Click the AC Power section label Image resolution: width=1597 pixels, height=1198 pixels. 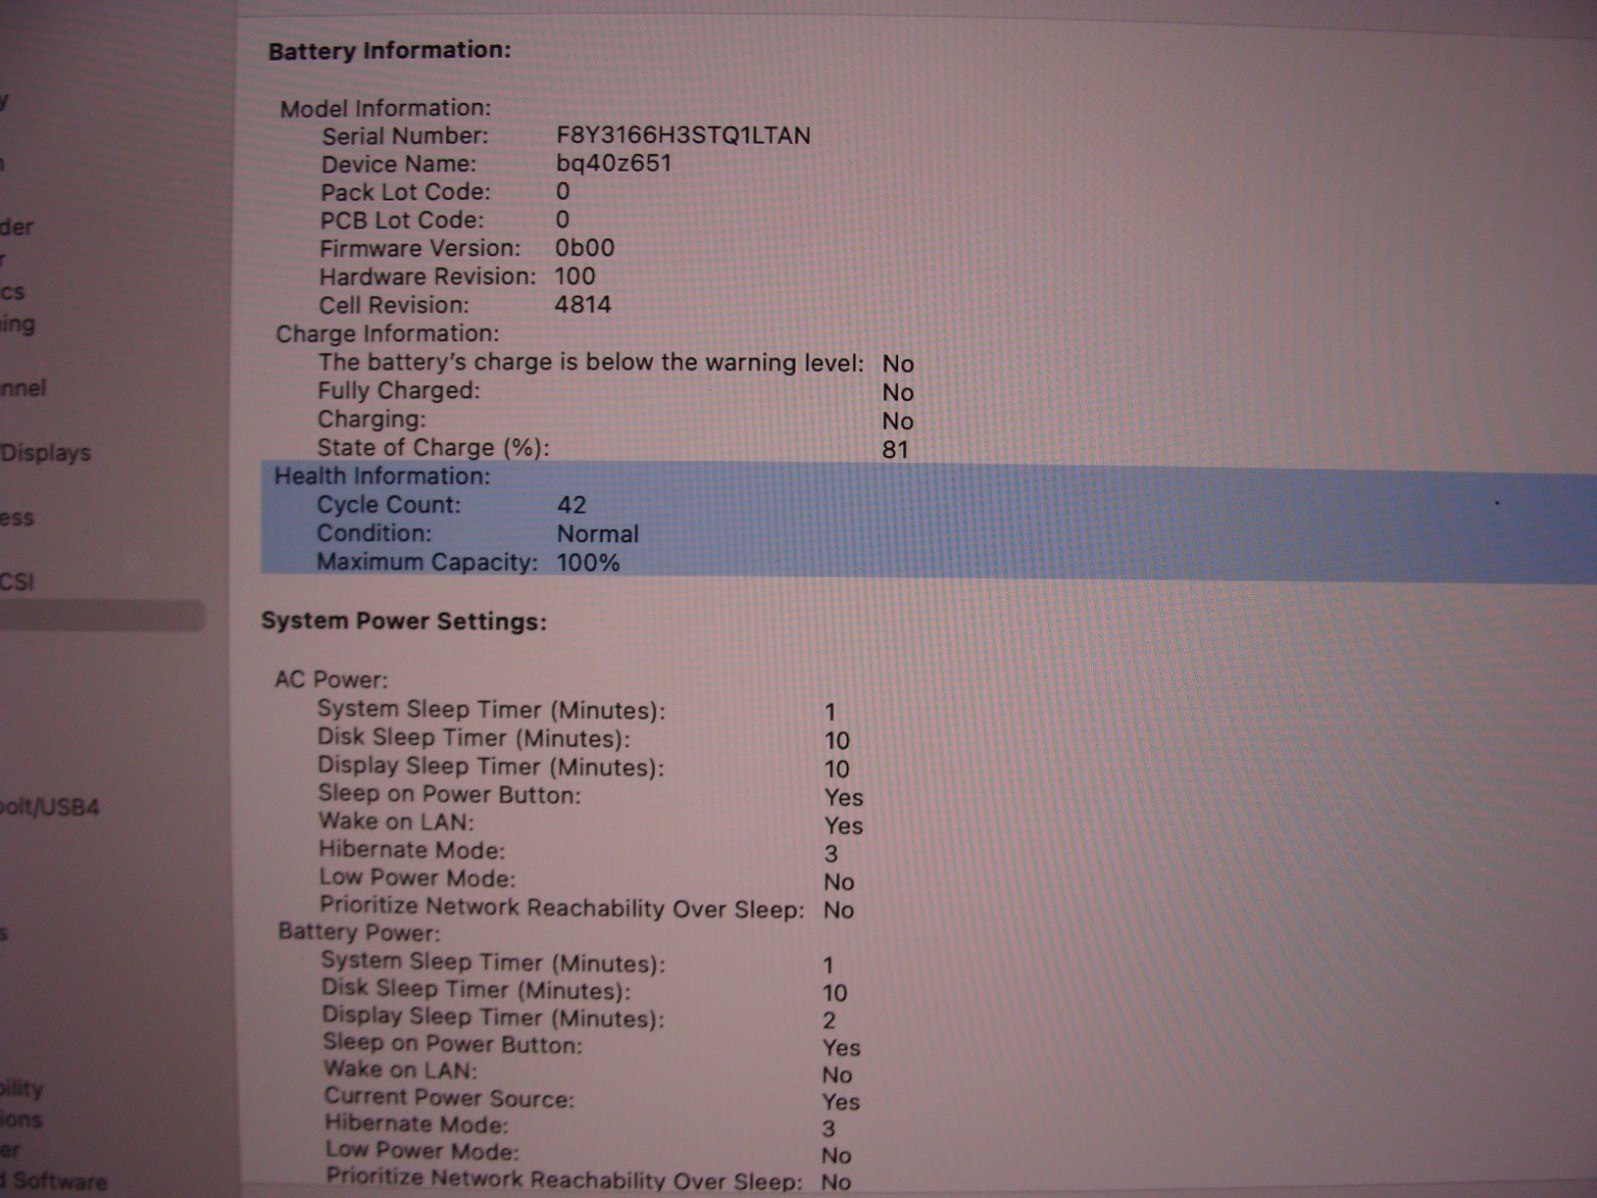tap(331, 680)
